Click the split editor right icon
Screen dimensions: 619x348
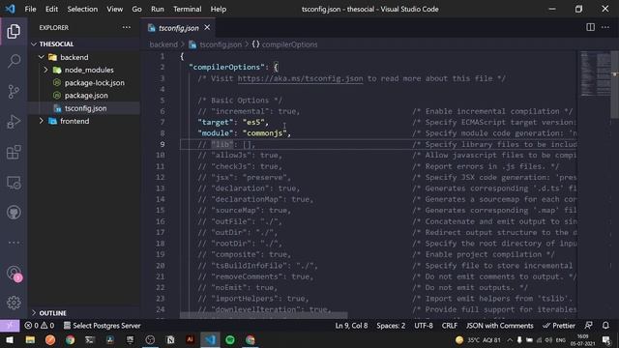click(x=590, y=27)
